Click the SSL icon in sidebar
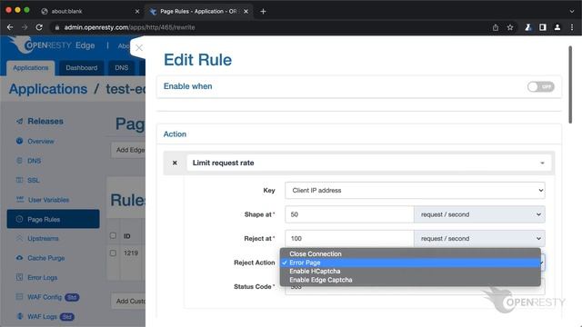The height and width of the screenshot is (327, 582). coord(20,180)
